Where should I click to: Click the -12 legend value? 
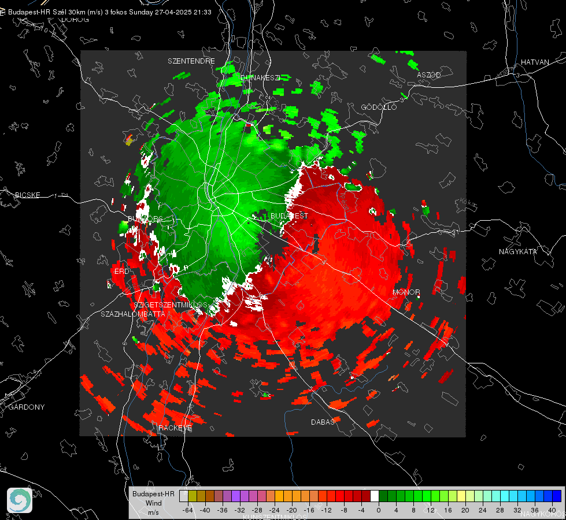[326, 510]
